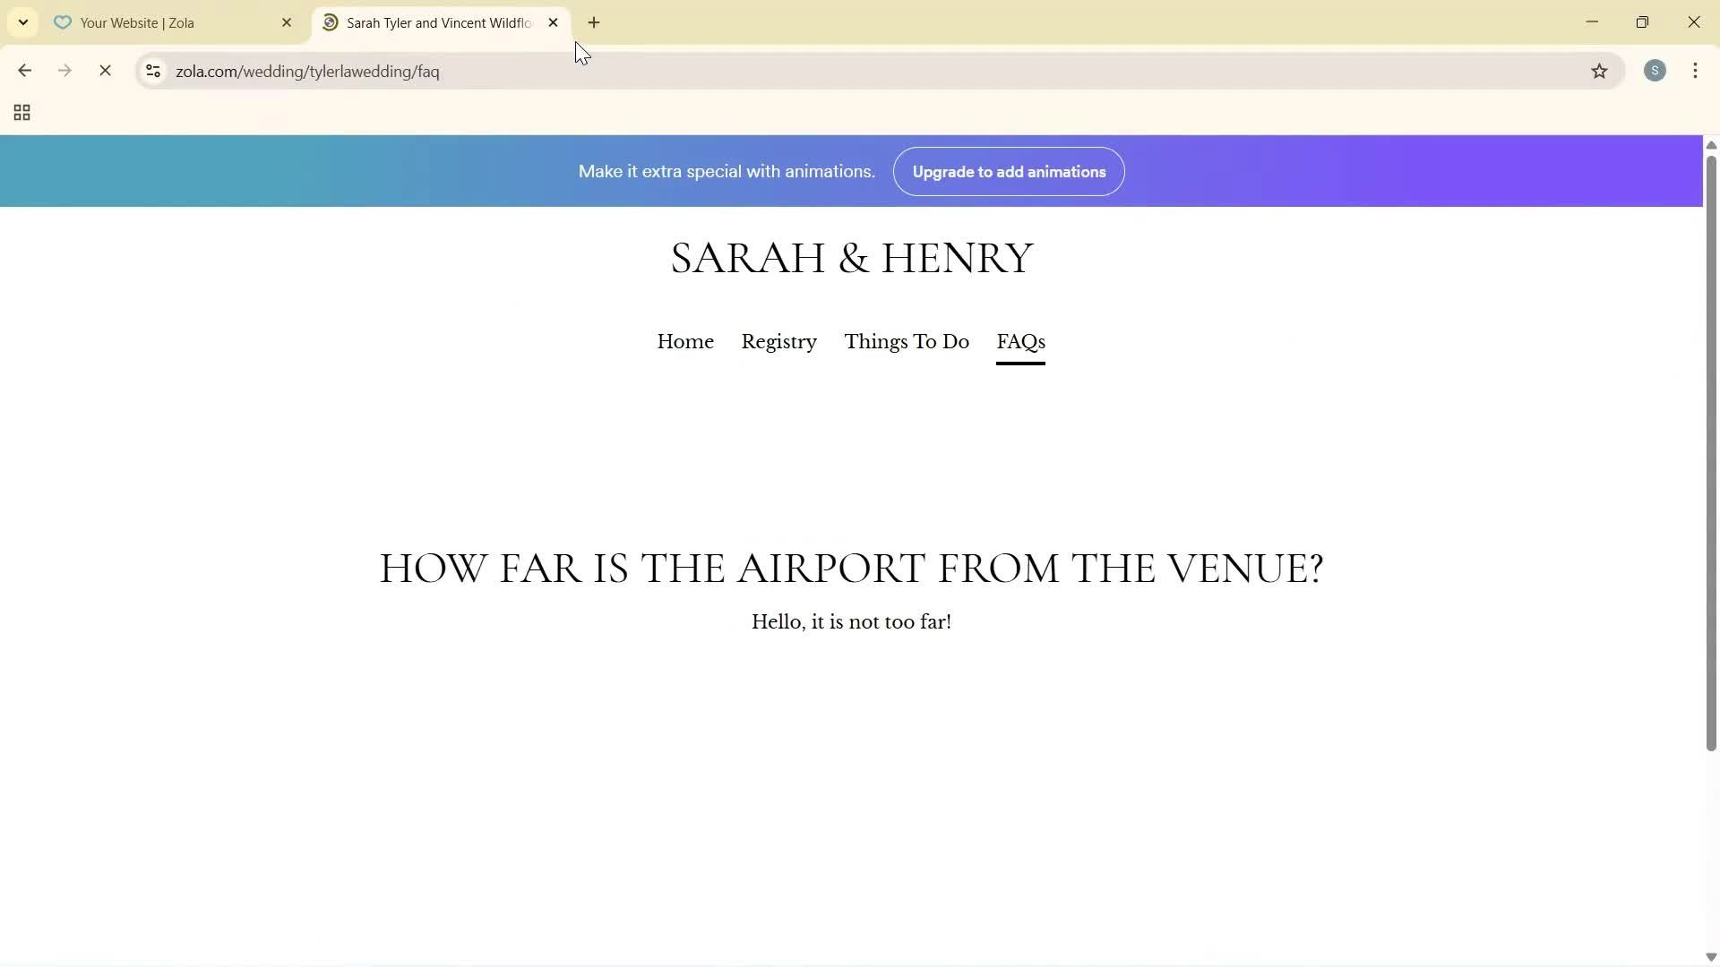The height and width of the screenshot is (967, 1720).
Task: Open the Chrome profile avatar
Action: point(1655,71)
